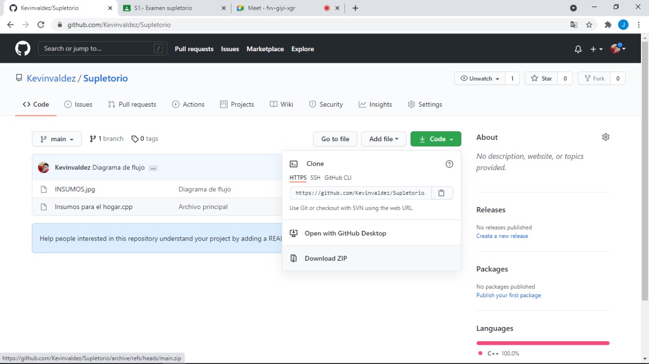Open Explore in top nav
The width and height of the screenshot is (649, 364).
pyautogui.click(x=303, y=49)
